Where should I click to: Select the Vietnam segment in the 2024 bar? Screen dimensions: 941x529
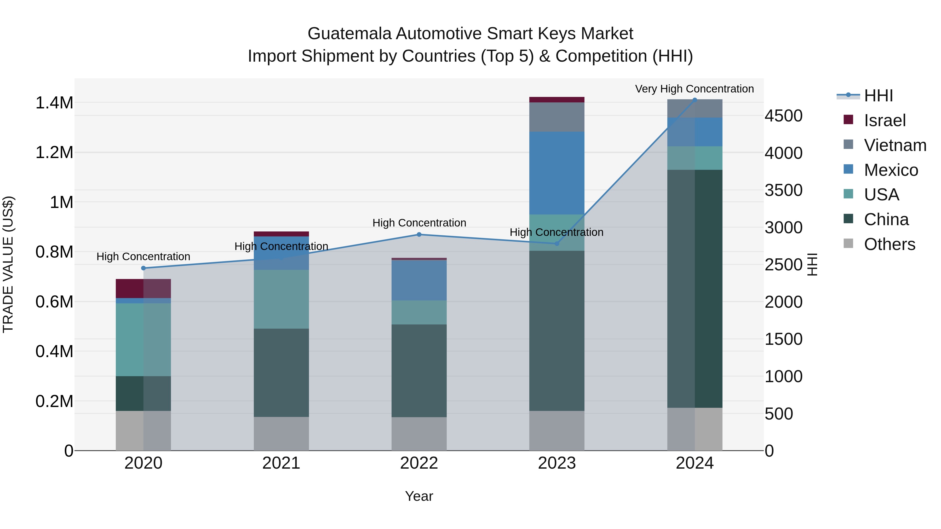pos(695,108)
